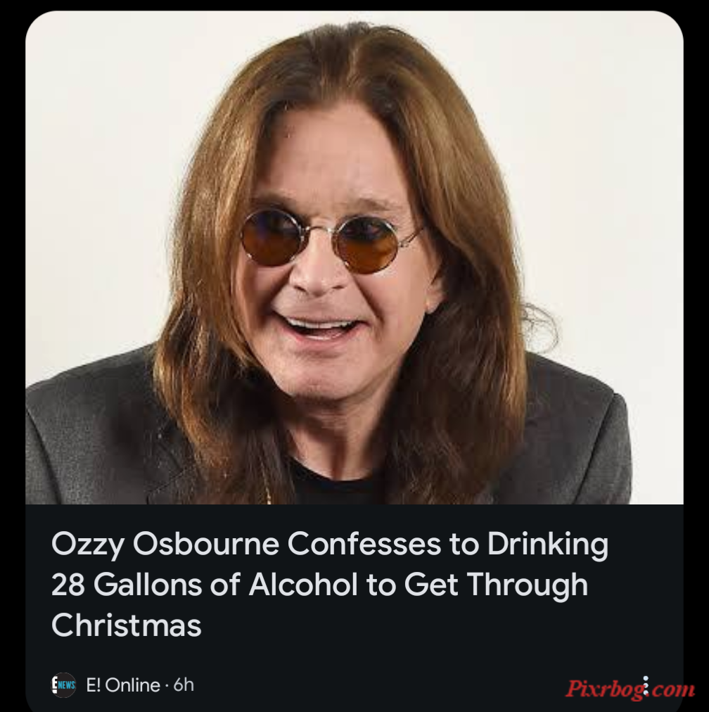Select the E! Online source name
Viewport: 709px width, 712px height.
click(123, 685)
